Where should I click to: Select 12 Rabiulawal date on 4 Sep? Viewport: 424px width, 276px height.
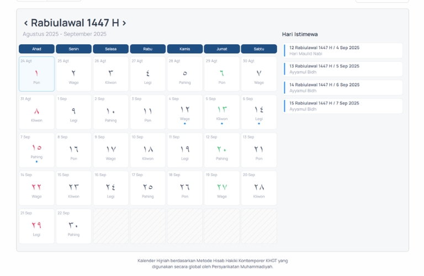pyautogui.click(x=184, y=112)
